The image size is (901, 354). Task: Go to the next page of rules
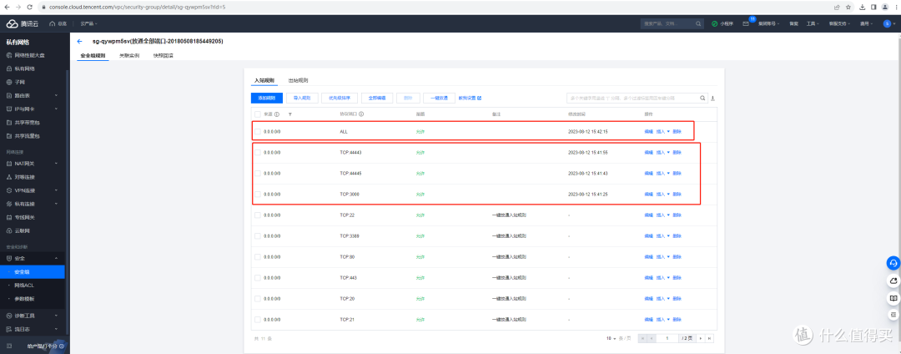tap(701, 338)
